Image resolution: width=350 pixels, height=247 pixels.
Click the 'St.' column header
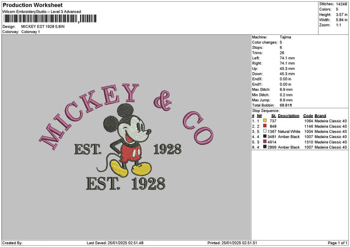(274, 116)
